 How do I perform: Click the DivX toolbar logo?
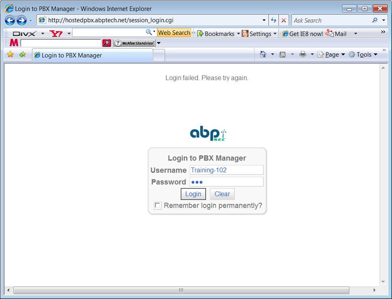[24, 34]
